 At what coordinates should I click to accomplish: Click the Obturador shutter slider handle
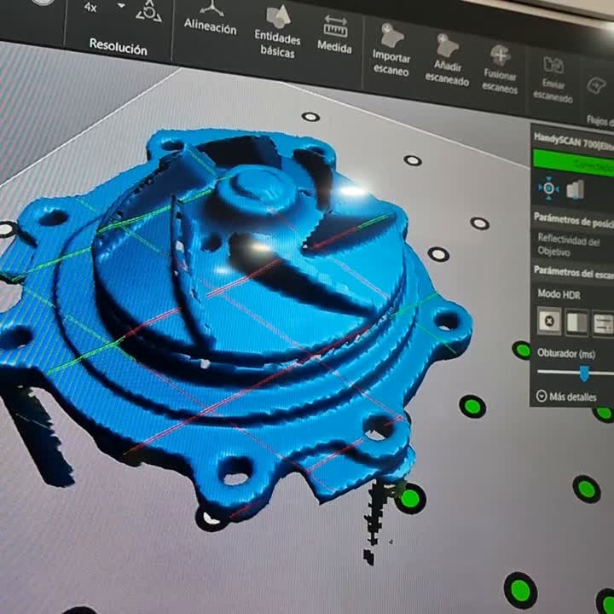[x=584, y=373]
